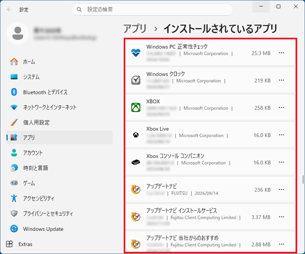Open more options for アップデートナビ 当社からのおすすめ

click(x=281, y=244)
